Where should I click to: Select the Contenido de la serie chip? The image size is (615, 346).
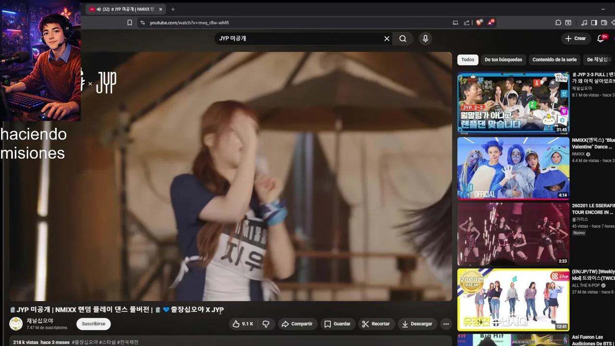tap(554, 60)
